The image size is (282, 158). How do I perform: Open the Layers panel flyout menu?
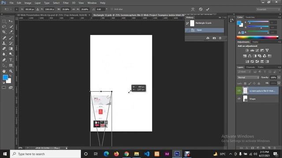279,67
